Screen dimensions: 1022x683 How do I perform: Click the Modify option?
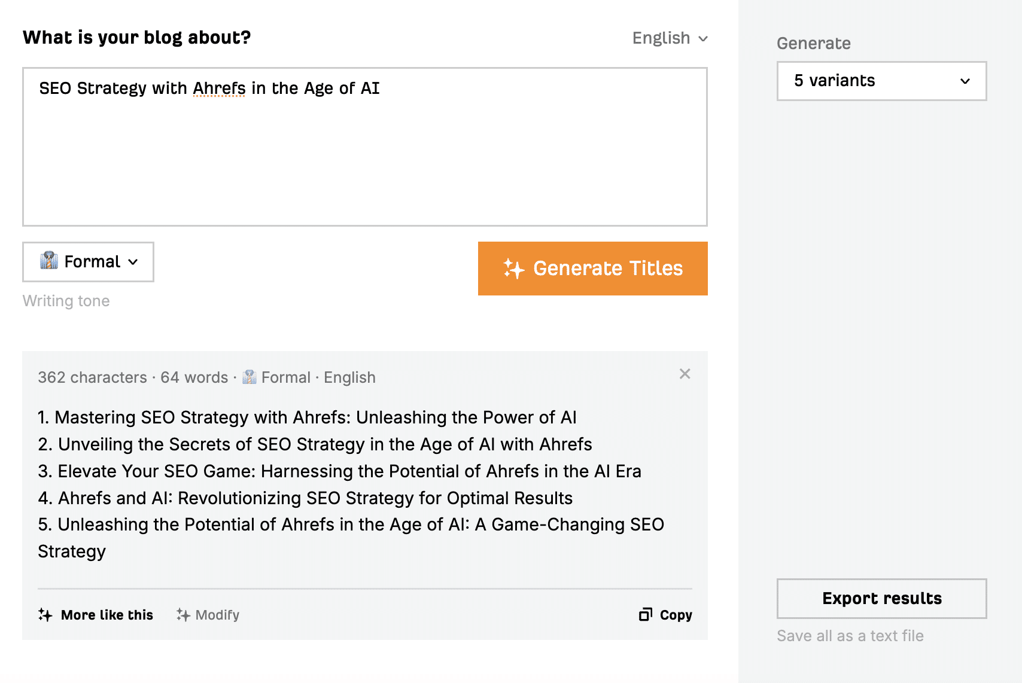coord(208,615)
